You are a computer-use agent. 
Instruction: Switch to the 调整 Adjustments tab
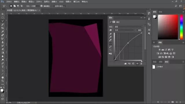pos(160,42)
